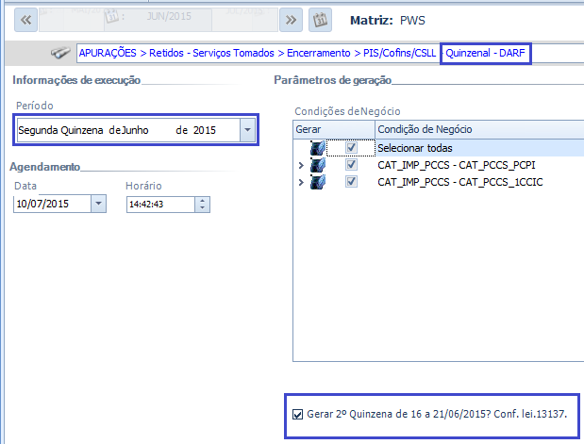Image resolution: width=584 pixels, height=444 pixels.
Task: Decrease Horário with down spinner arrow
Action: coord(202,208)
